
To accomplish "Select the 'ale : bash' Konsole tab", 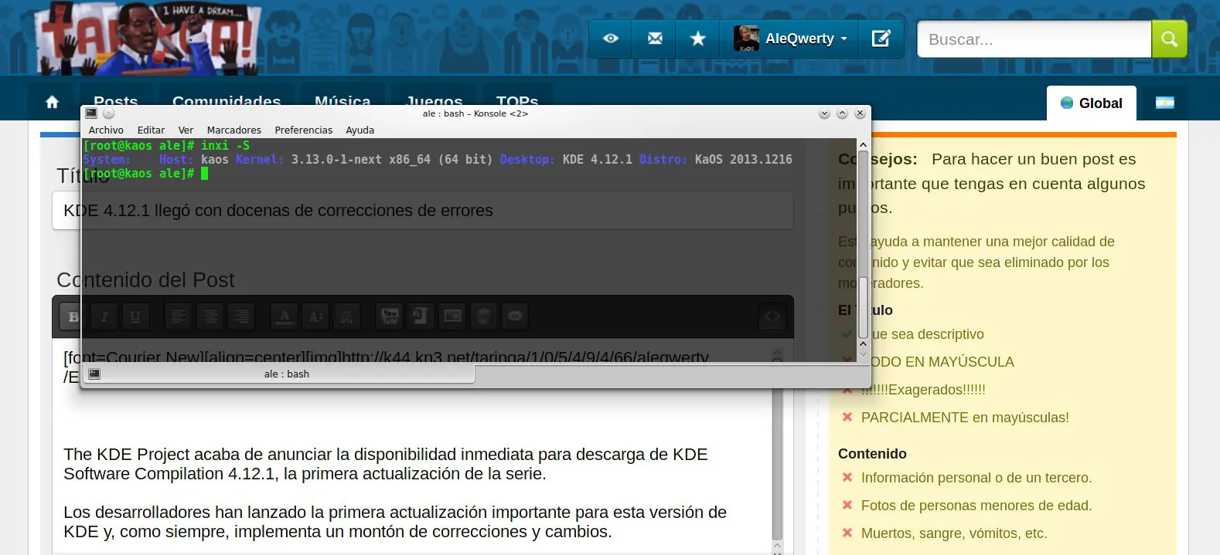I will click(x=278, y=374).
